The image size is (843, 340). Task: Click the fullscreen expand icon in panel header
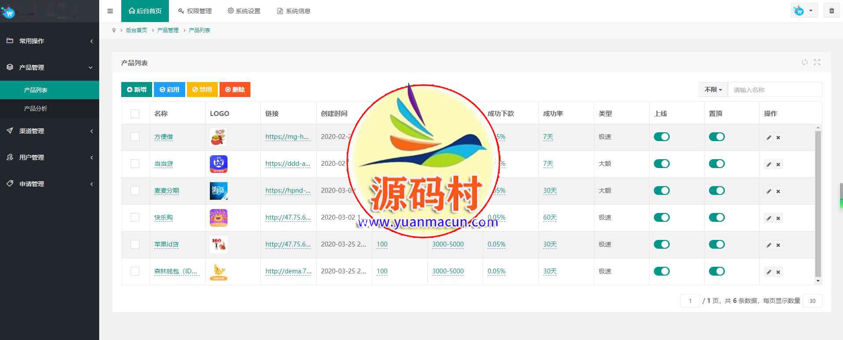pyautogui.click(x=817, y=62)
